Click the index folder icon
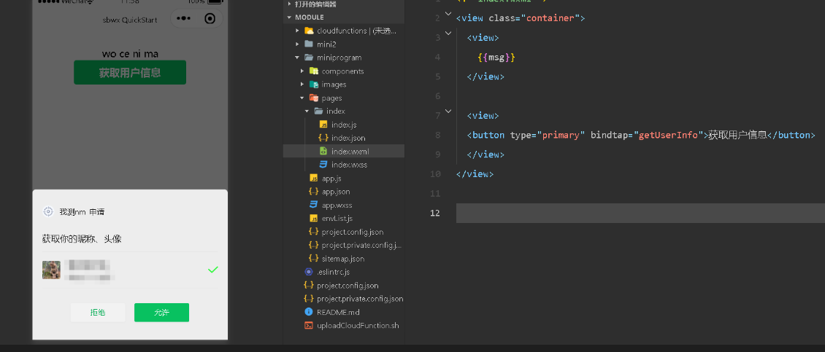 [x=318, y=112]
